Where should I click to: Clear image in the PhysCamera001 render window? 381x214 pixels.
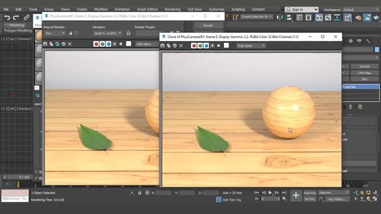click(70, 44)
